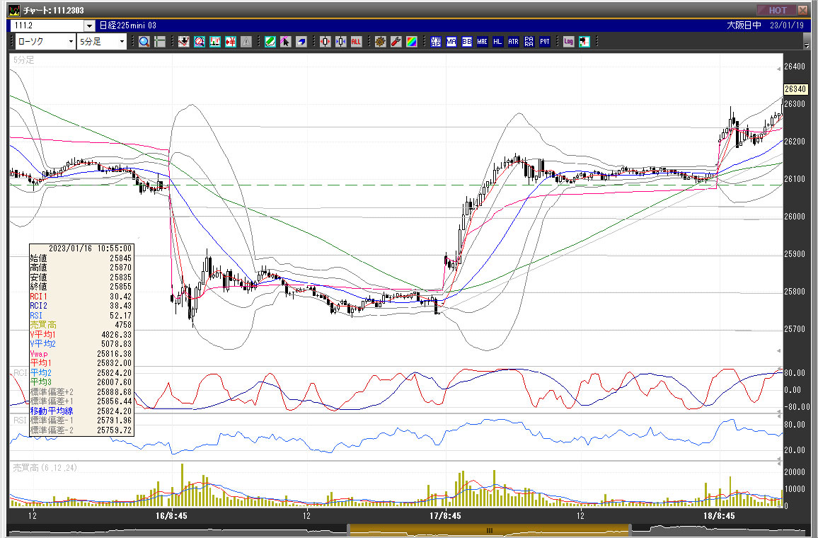Click the RCI1 30.42 row in data box
The image size is (818, 538).
coord(81,297)
